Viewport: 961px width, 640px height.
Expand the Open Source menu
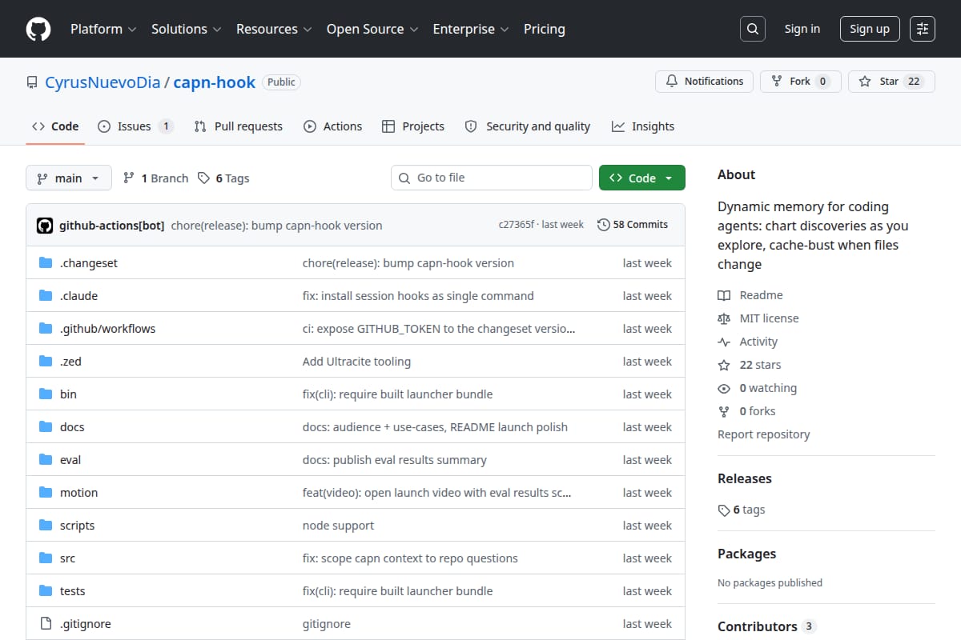coord(372,29)
